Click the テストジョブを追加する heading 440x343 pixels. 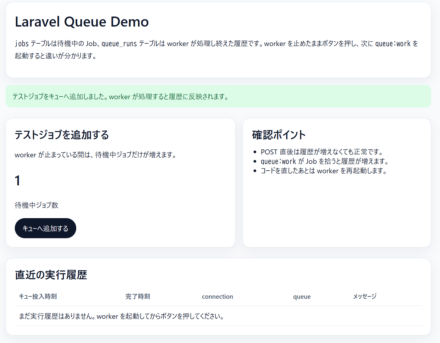tap(62, 135)
